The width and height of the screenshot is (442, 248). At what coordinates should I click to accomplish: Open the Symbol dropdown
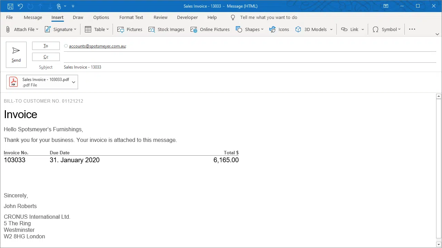pos(386,29)
